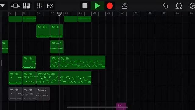The image size is (195, 110).
Task: Select the M...8 region under playhead
Action: 57,31
